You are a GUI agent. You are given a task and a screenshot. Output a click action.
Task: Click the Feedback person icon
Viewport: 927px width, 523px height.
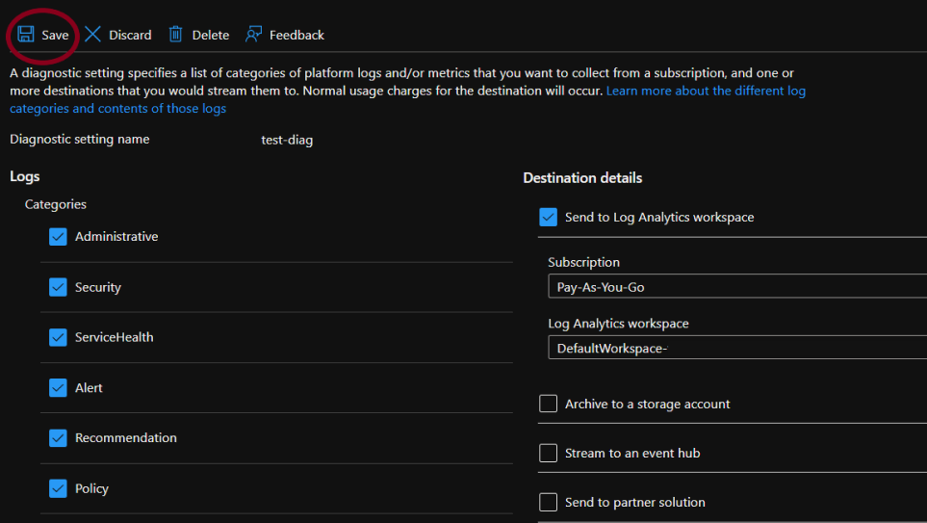[x=253, y=35]
